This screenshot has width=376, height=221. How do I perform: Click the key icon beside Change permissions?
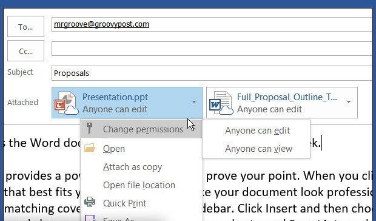(89, 128)
